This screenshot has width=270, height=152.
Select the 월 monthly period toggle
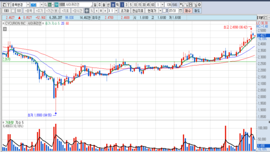pos(104,5)
